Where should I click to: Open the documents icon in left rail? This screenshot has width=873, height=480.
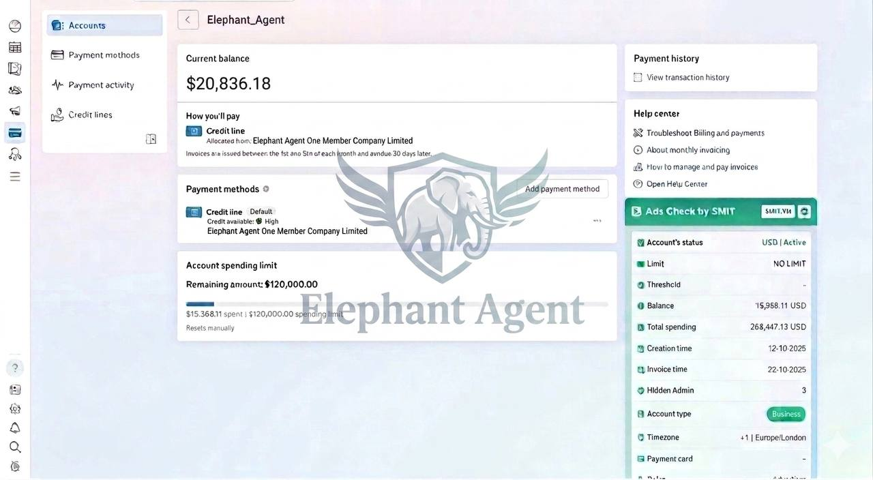(x=15, y=69)
